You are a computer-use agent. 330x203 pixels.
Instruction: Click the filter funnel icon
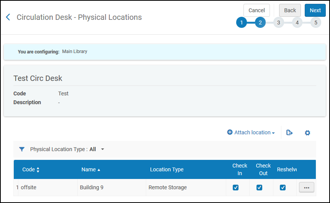(22, 149)
